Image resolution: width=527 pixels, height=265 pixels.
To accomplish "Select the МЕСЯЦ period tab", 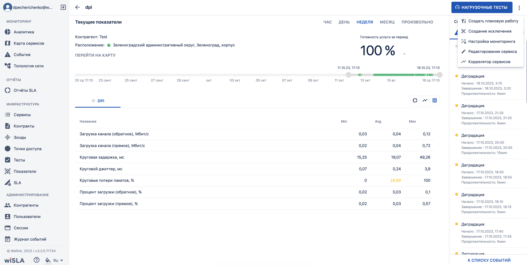I will point(387,22).
